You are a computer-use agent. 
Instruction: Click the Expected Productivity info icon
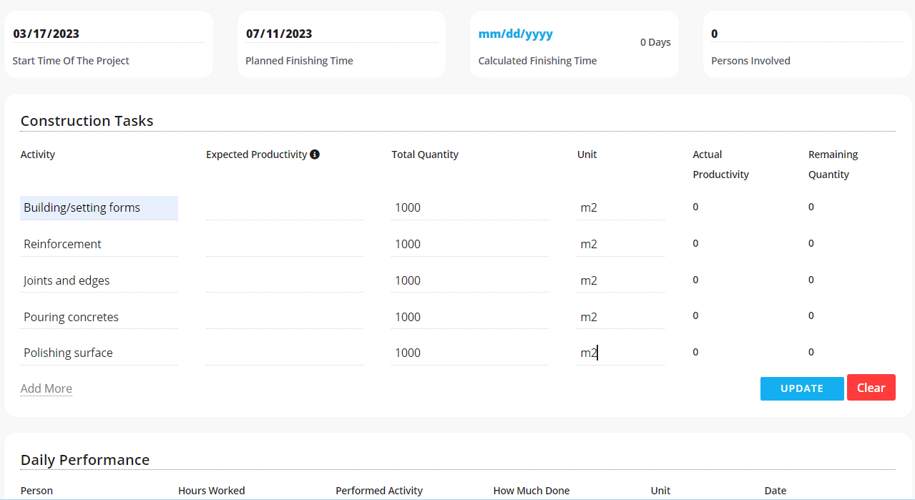[315, 155]
